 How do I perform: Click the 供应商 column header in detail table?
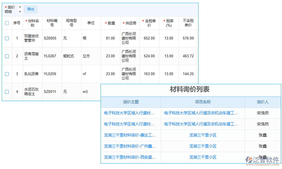130,23
